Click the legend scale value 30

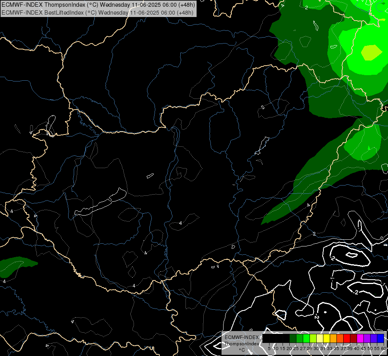pyautogui.click(x=317, y=348)
